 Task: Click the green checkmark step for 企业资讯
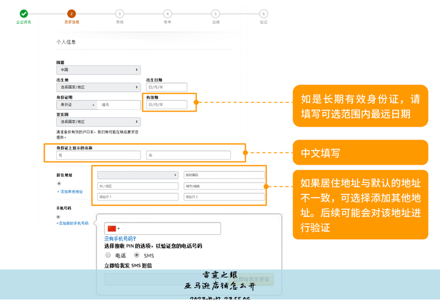click(x=23, y=13)
